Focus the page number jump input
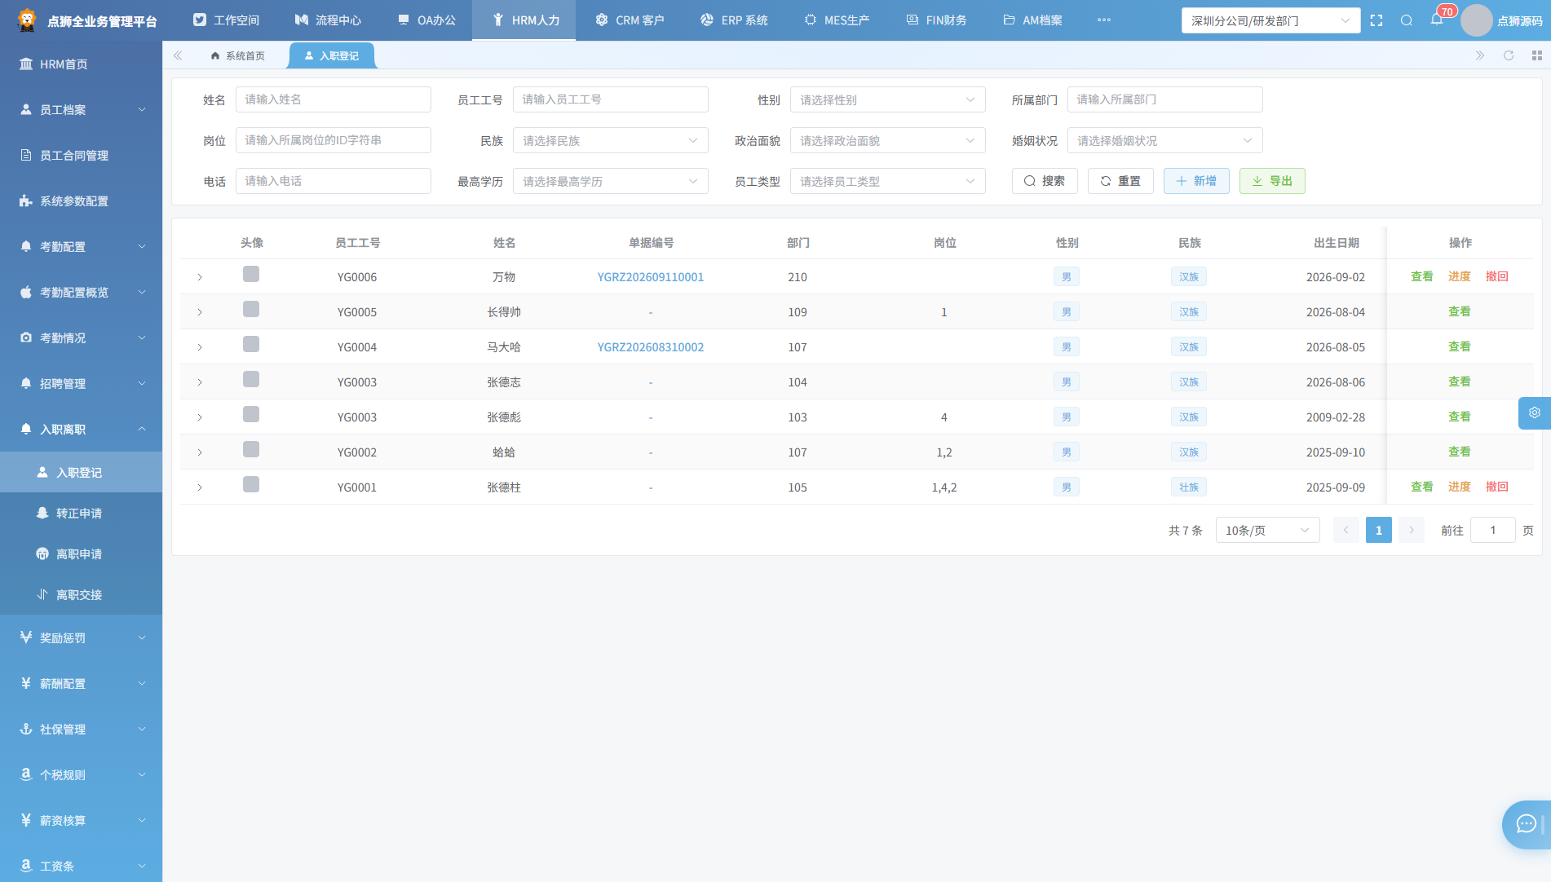 tap(1492, 530)
